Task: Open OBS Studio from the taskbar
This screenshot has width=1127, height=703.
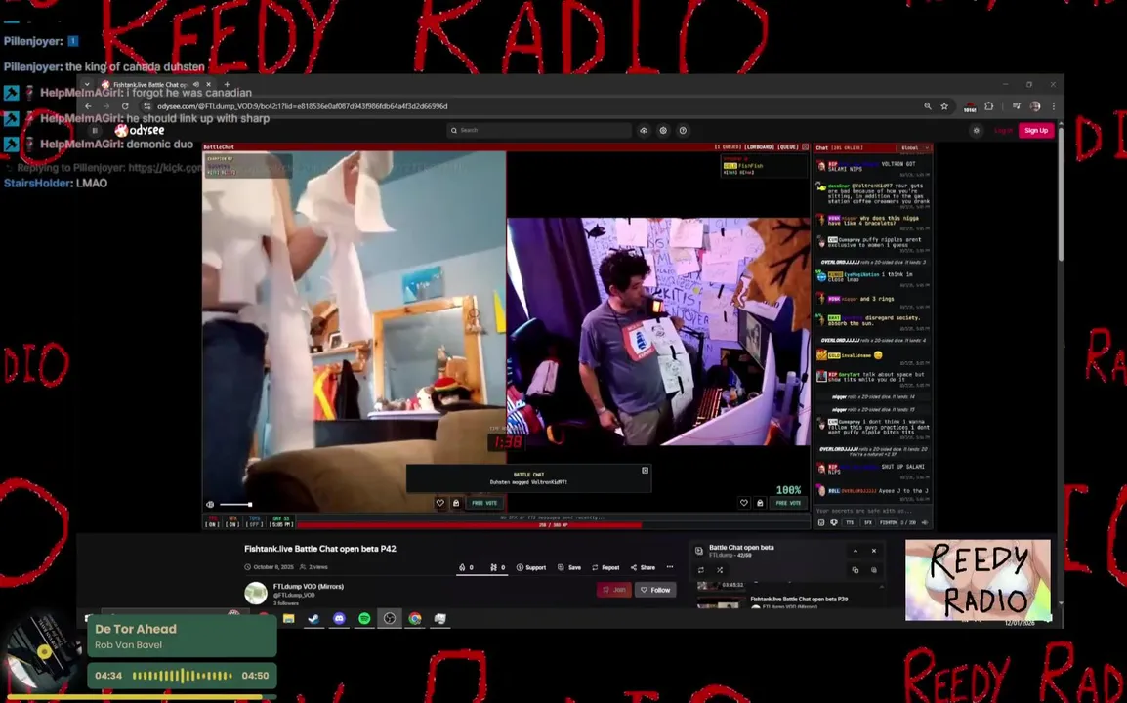Action: tap(390, 618)
